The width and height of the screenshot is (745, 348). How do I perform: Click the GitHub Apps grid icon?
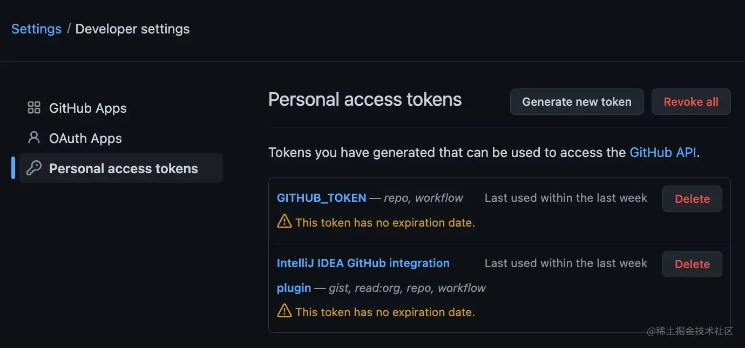point(33,107)
